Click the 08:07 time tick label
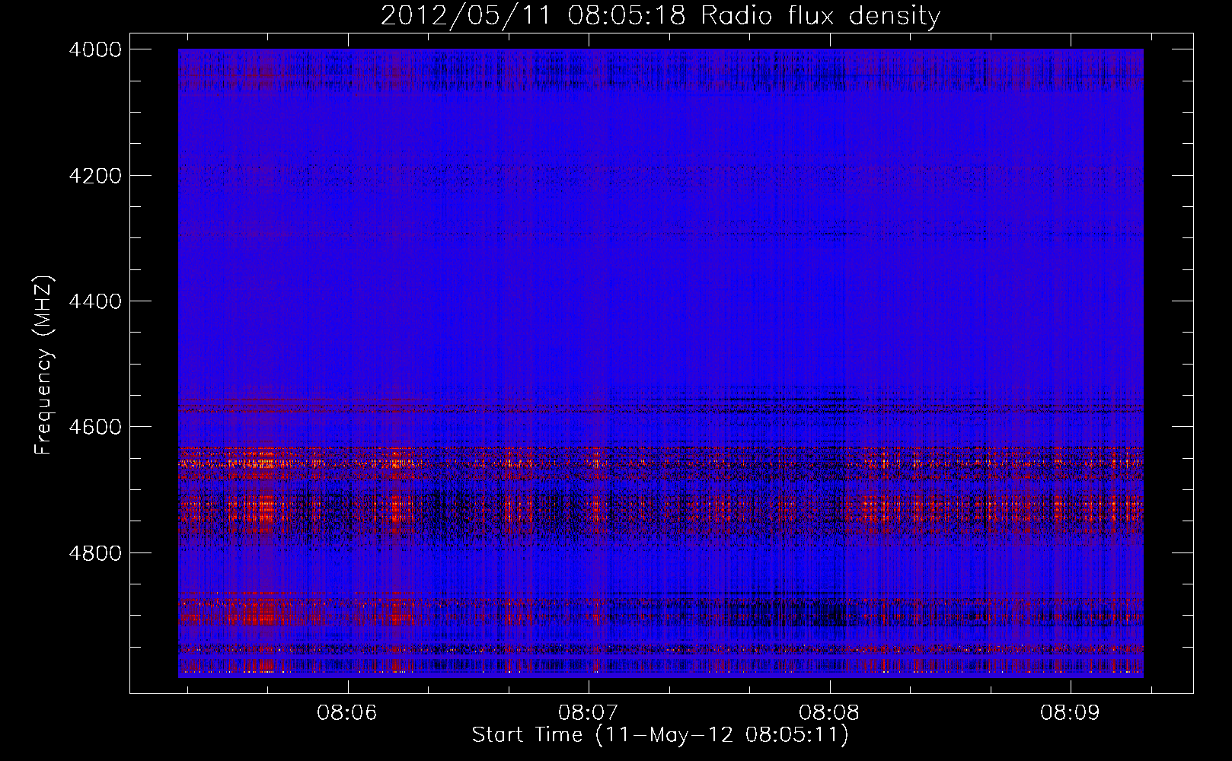This screenshot has height=761, width=1232. pos(589,713)
